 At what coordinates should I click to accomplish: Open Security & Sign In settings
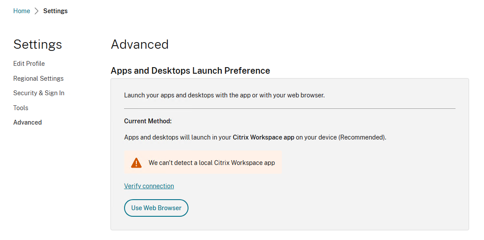[39, 93]
